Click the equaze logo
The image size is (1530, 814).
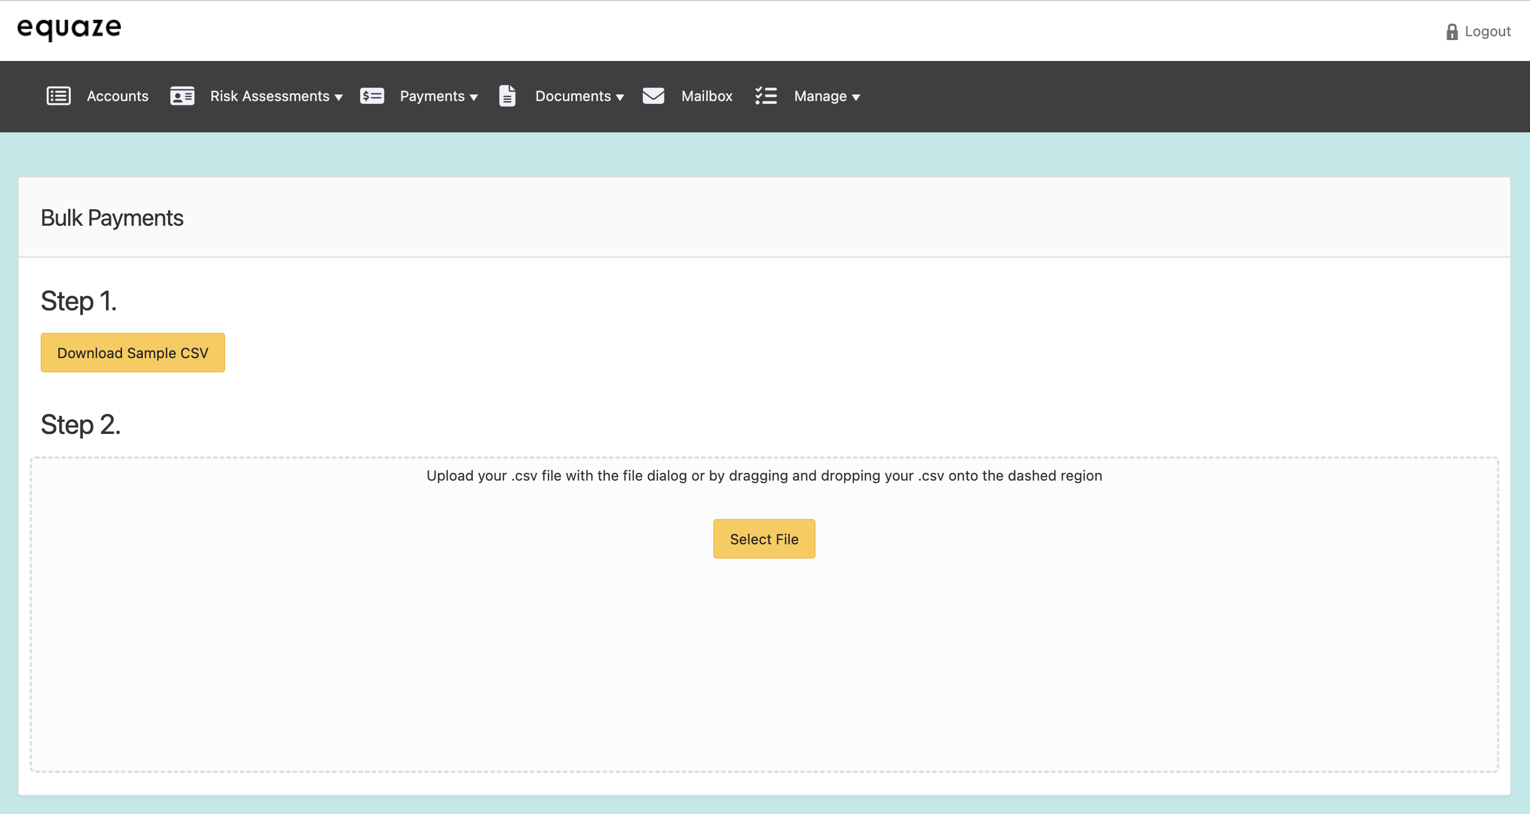pyautogui.click(x=70, y=28)
